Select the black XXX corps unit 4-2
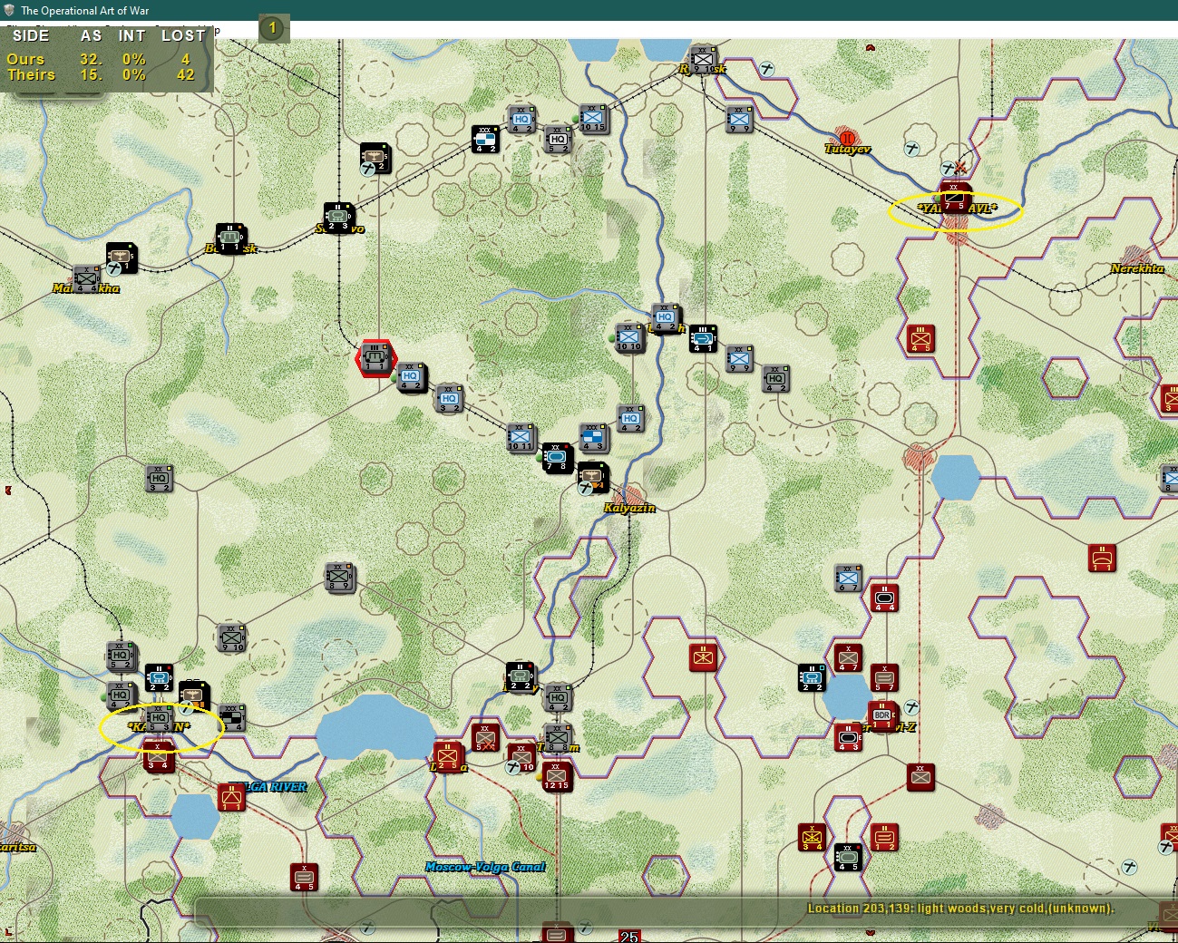 coord(485,140)
